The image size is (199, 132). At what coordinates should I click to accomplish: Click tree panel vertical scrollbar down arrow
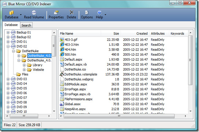tap(54, 111)
